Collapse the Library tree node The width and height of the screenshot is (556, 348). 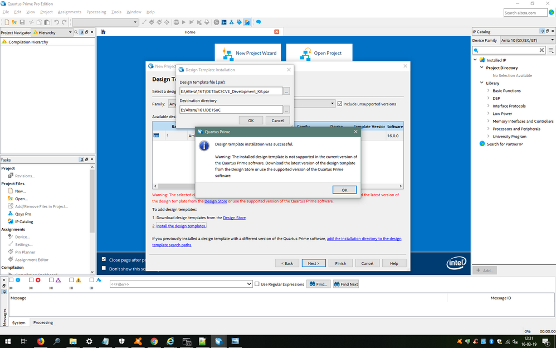481,83
